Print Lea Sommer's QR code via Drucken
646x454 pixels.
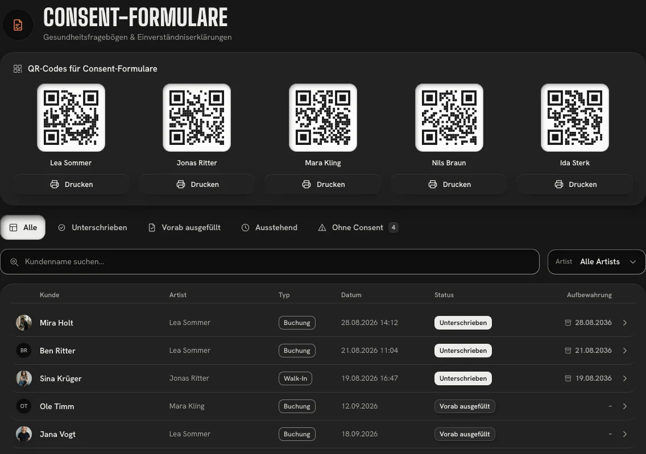pos(71,185)
